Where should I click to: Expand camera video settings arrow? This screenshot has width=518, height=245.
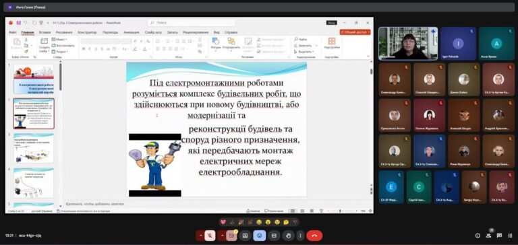click(x=222, y=236)
